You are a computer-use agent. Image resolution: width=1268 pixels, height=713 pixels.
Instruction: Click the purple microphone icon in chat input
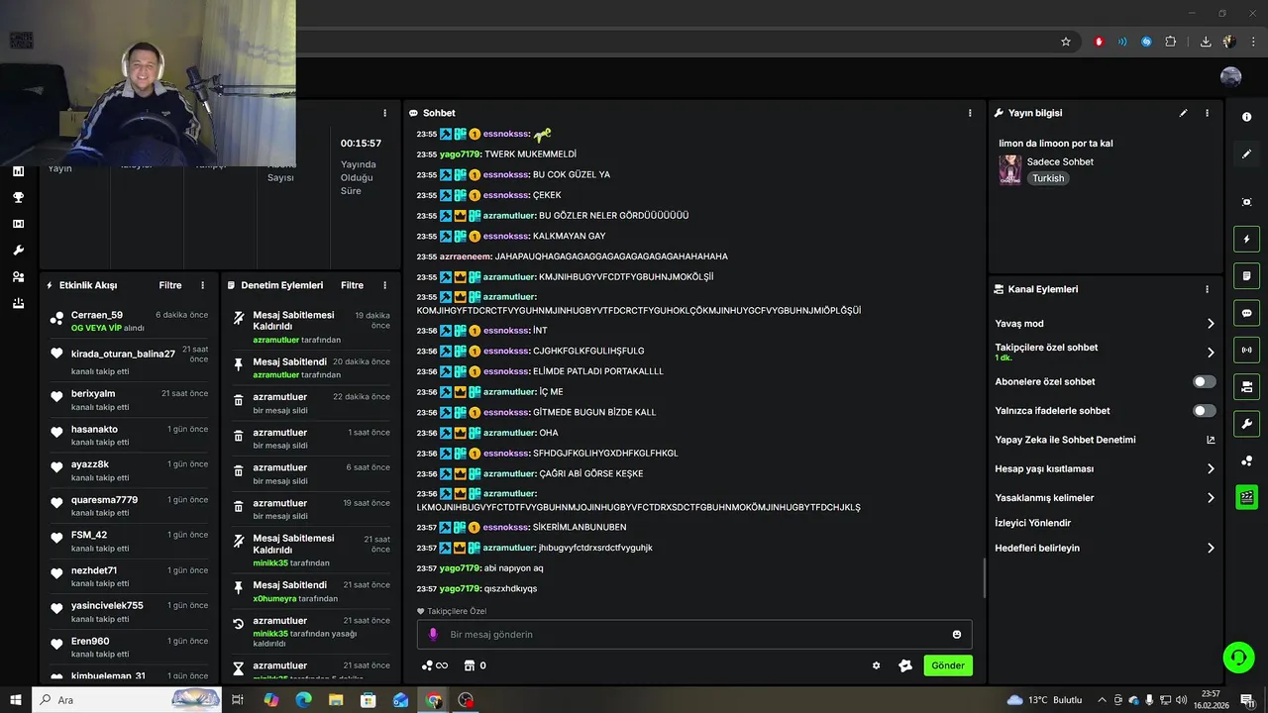click(x=433, y=635)
